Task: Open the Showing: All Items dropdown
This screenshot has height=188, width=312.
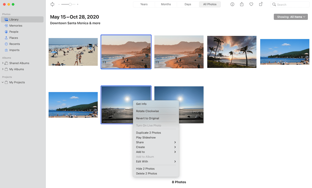Action: click(x=291, y=16)
